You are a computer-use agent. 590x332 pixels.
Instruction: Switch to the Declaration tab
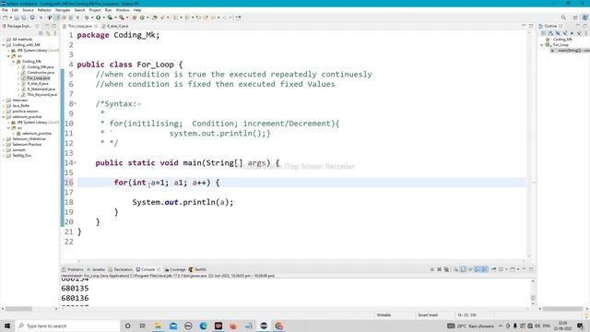coord(121,269)
